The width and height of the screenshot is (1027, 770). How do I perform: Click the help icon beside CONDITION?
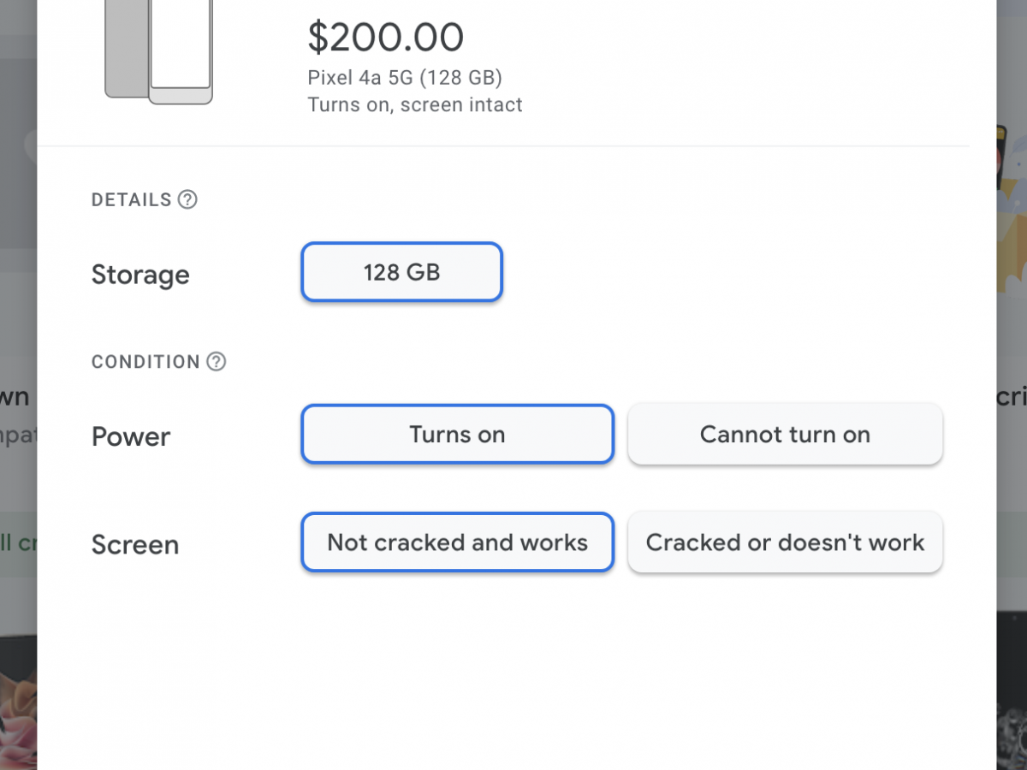217,362
